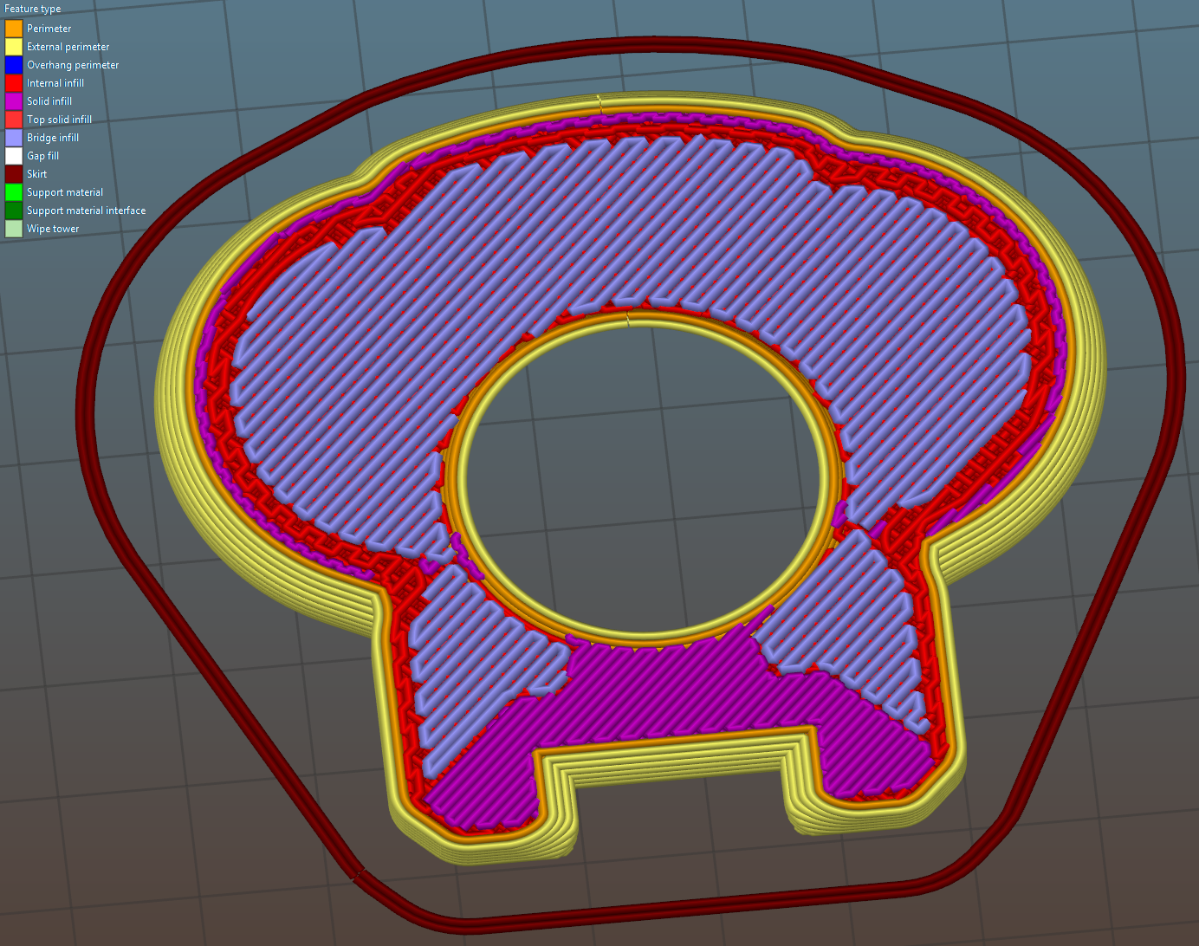
Task: Open the Feature type view selector
Action: coord(32,8)
